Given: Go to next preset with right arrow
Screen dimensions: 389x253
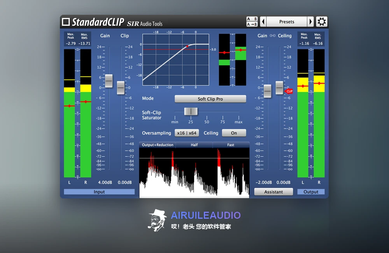Looking at the screenshot, I should pos(310,21).
